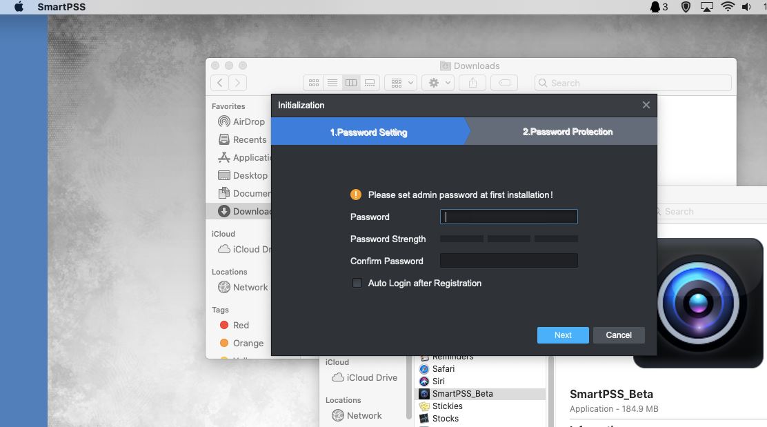Go back in the Downloads Finder window
767x427 pixels.
tap(219, 83)
